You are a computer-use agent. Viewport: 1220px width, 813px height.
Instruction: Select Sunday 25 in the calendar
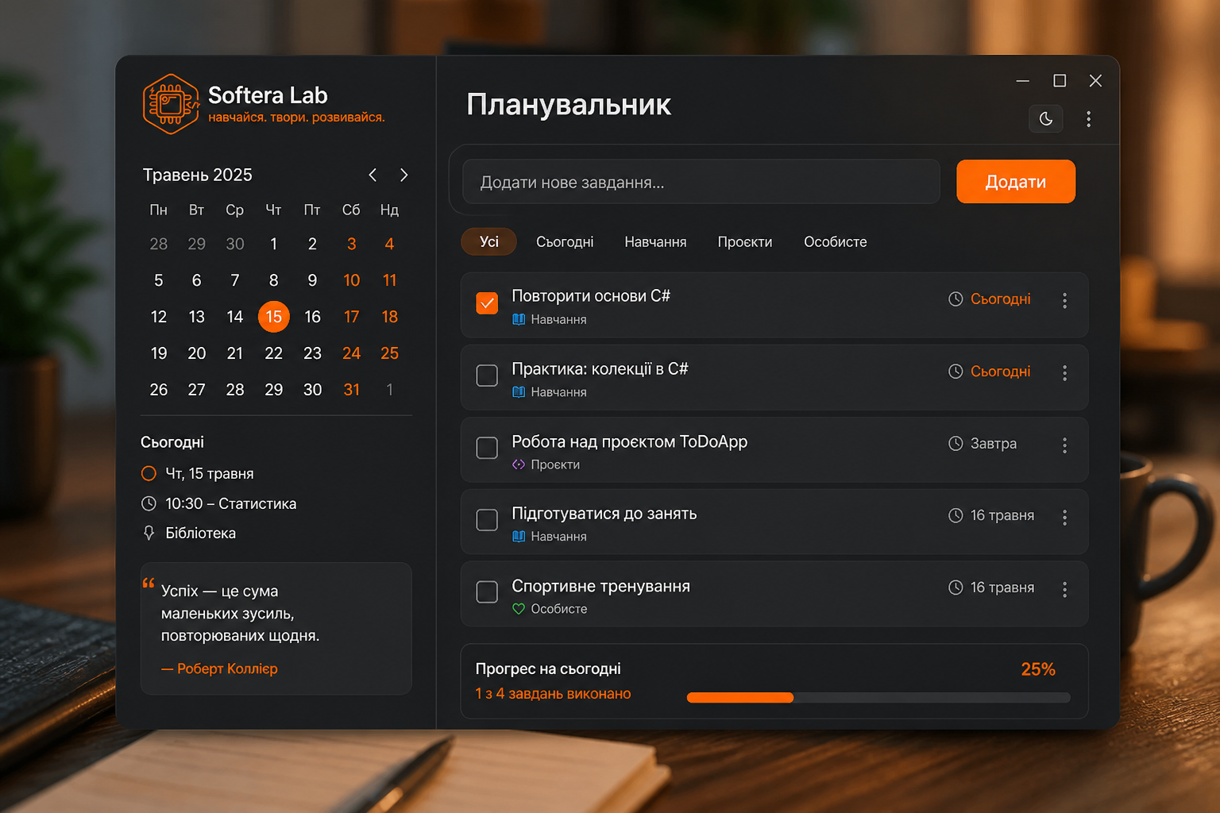[389, 353]
